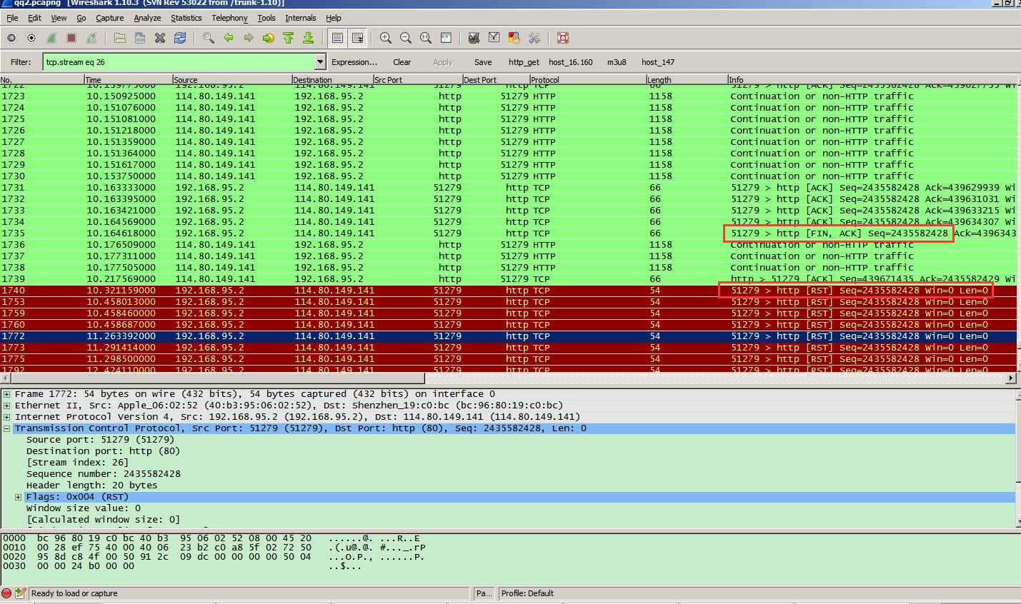Click 'Profile: Default' in status bar
Screen dimensions: 1021x604
click(527, 593)
